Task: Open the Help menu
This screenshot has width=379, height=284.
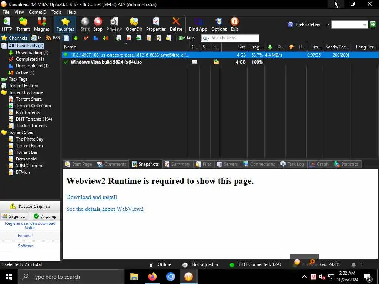Action: point(71,12)
